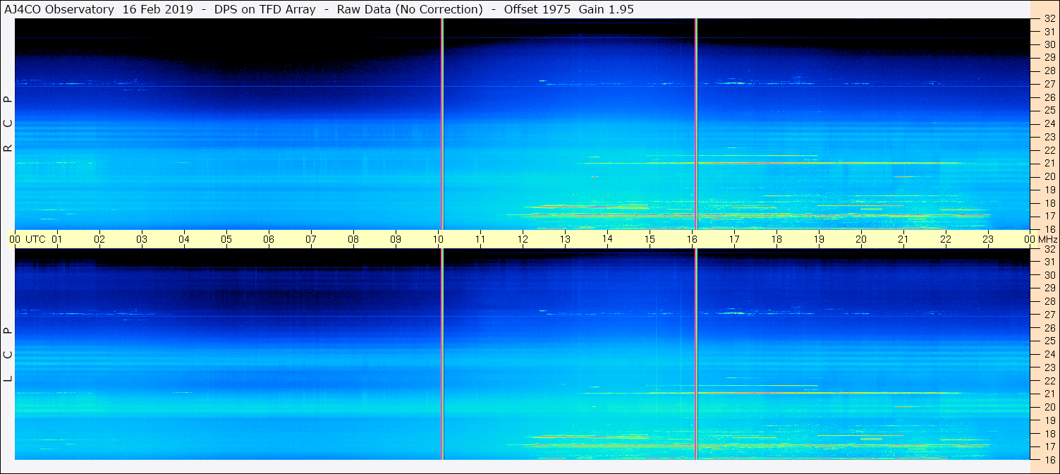Viewport: 1060px width, 474px height.
Task: Click the "R C P" vertical panel label
Action: click(8, 124)
